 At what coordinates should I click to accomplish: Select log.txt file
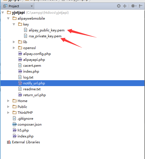28,77
